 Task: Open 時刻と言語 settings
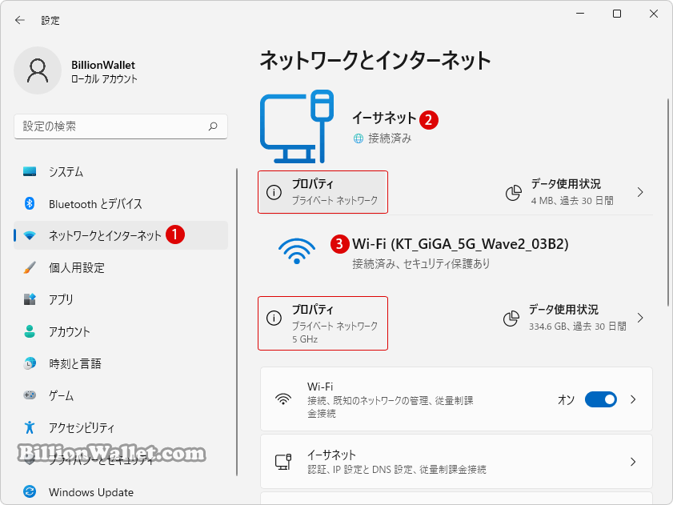coord(121,363)
